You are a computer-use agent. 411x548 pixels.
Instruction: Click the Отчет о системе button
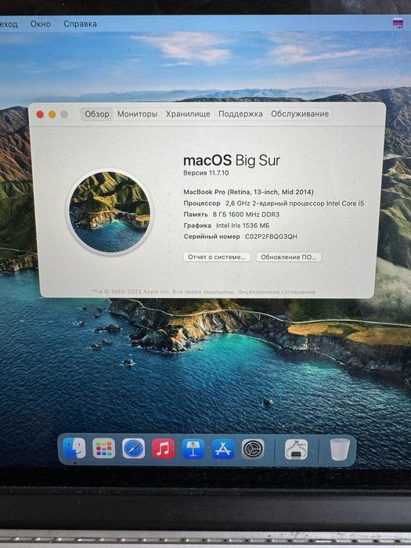tap(217, 257)
